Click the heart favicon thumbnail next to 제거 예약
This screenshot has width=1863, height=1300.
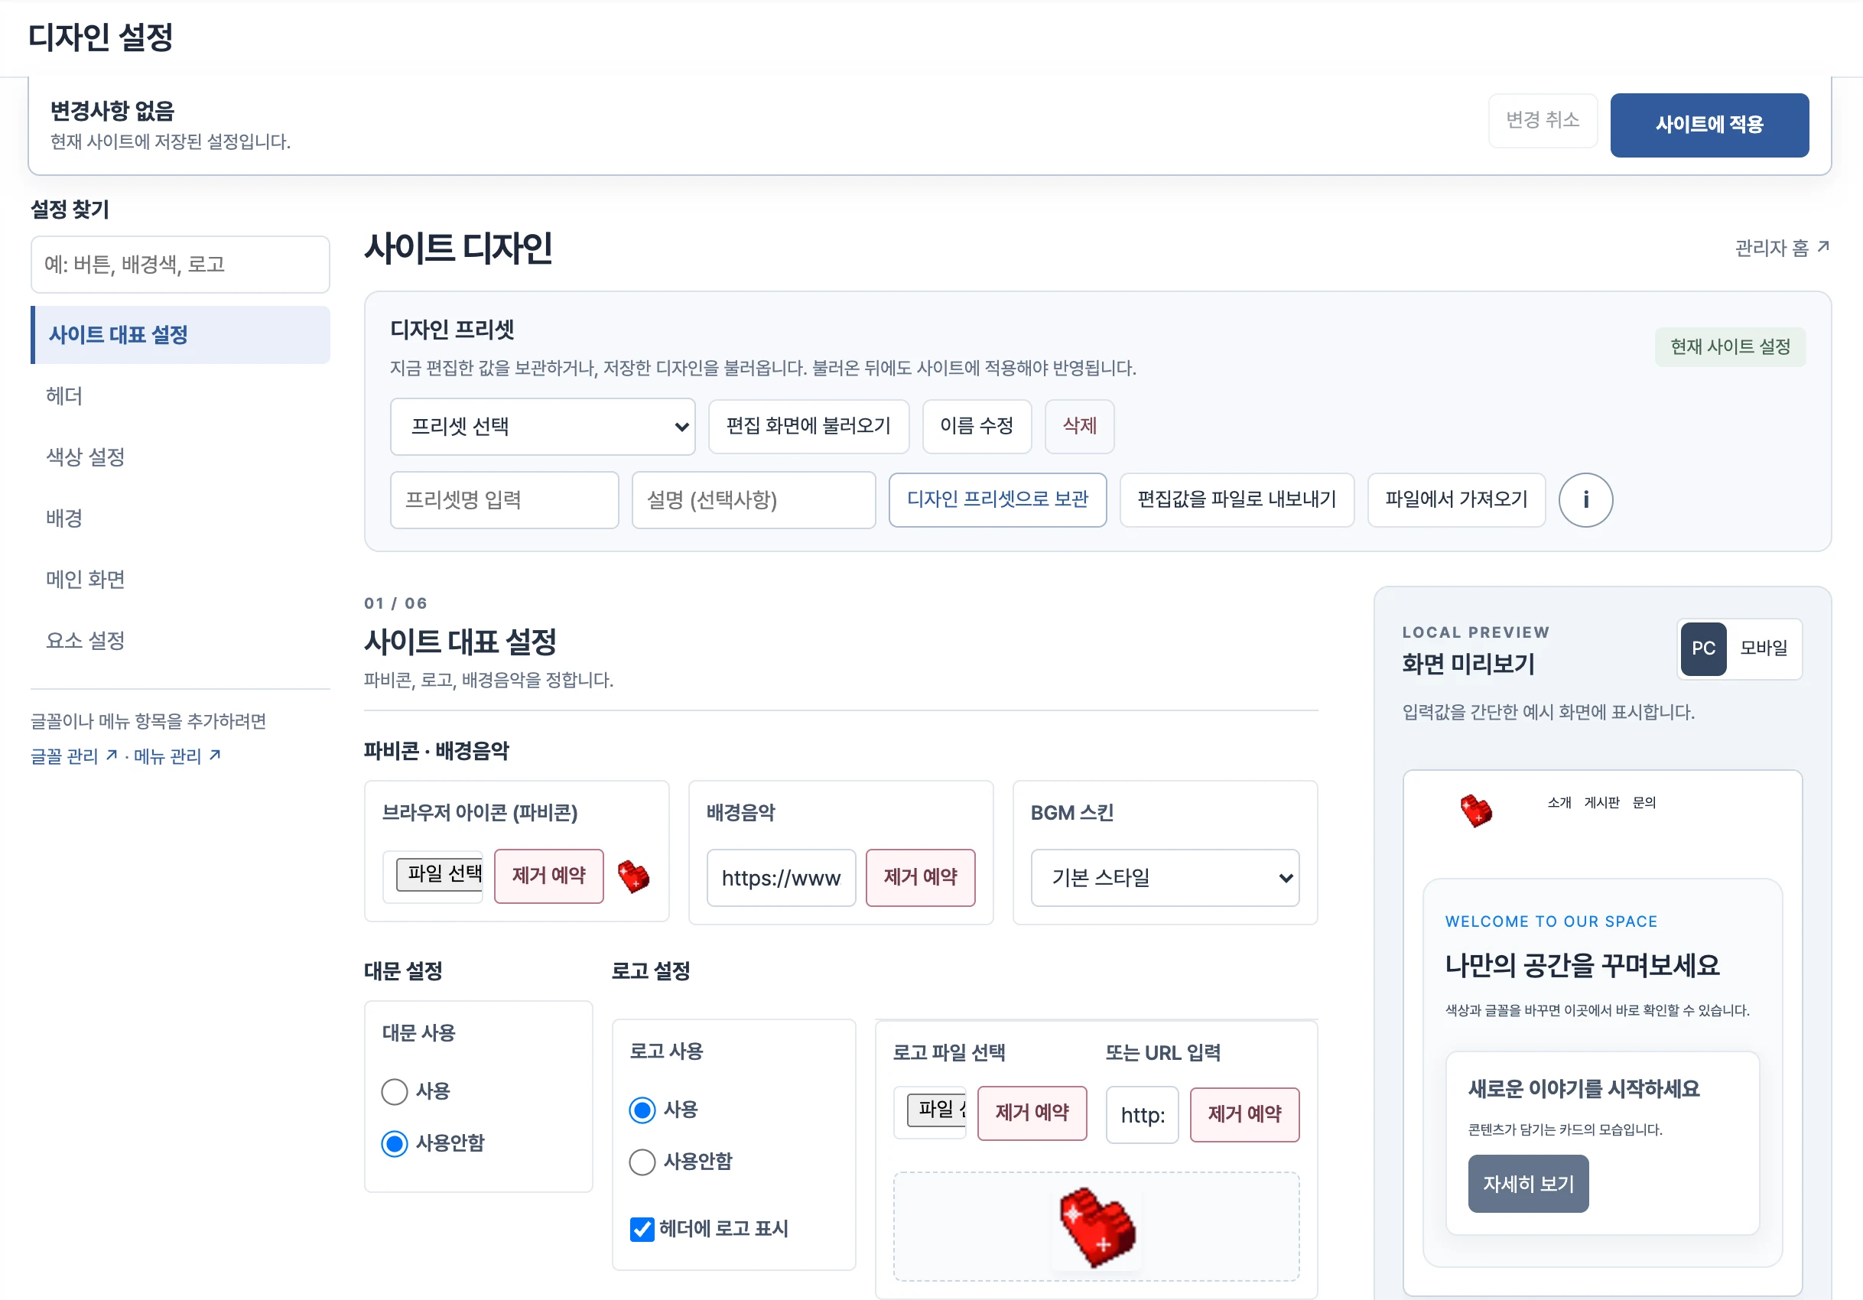click(x=634, y=876)
